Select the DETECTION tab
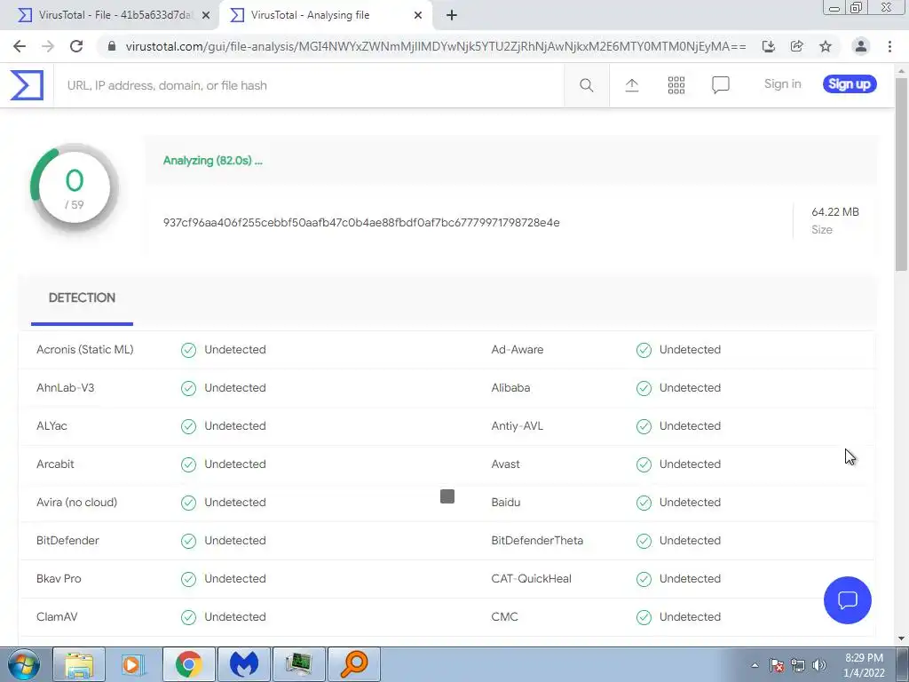The height and width of the screenshot is (682, 909). pyautogui.click(x=82, y=298)
